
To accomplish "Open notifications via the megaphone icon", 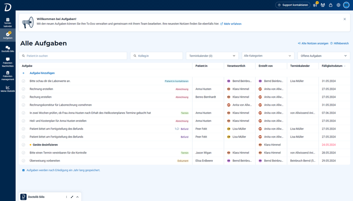I will pos(315,5).
